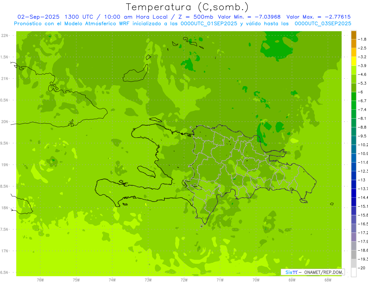The height and width of the screenshot is (284, 368).
Task: Click "Modelo Atmosferico WRF" in the subtitle
Action: coord(97,24)
